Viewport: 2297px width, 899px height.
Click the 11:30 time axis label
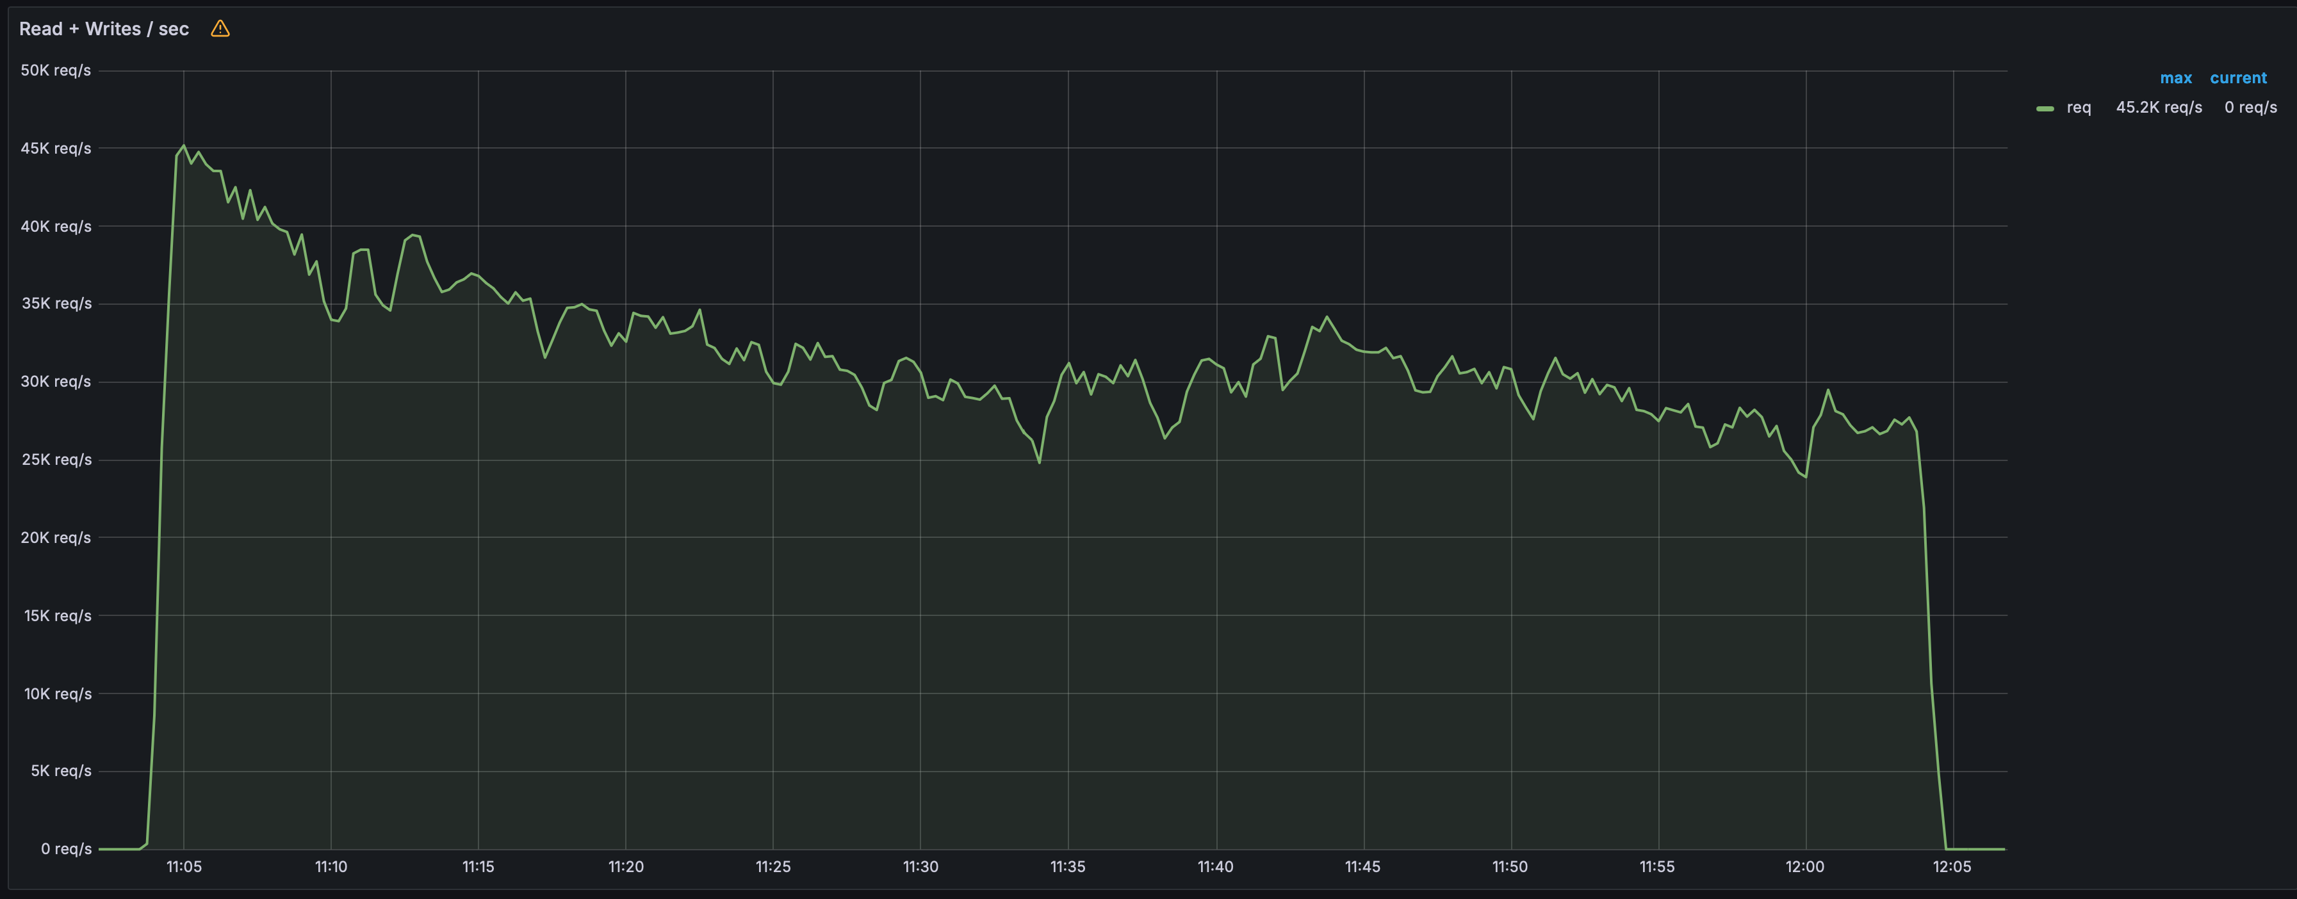click(x=920, y=867)
